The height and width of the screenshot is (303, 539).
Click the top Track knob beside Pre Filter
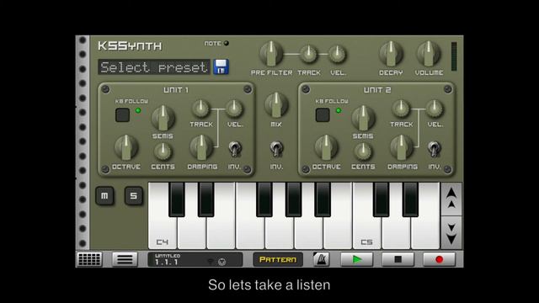coord(309,54)
